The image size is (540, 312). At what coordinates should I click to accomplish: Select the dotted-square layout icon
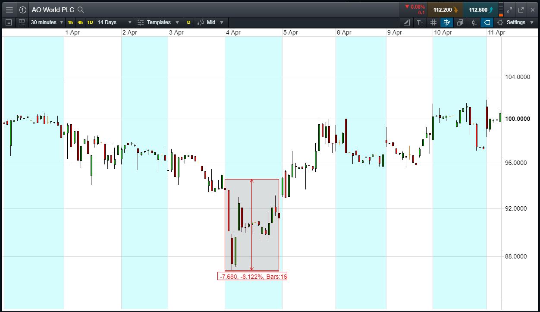click(22, 22)
